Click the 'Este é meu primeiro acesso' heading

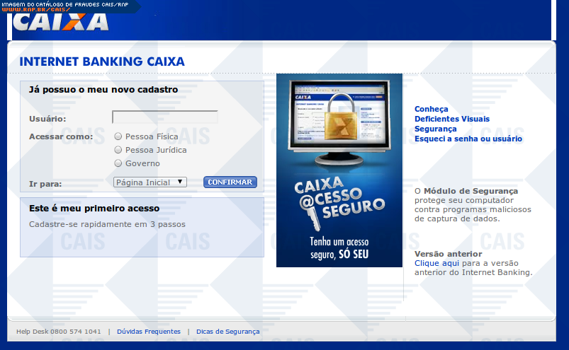click(x=94, y=209)
